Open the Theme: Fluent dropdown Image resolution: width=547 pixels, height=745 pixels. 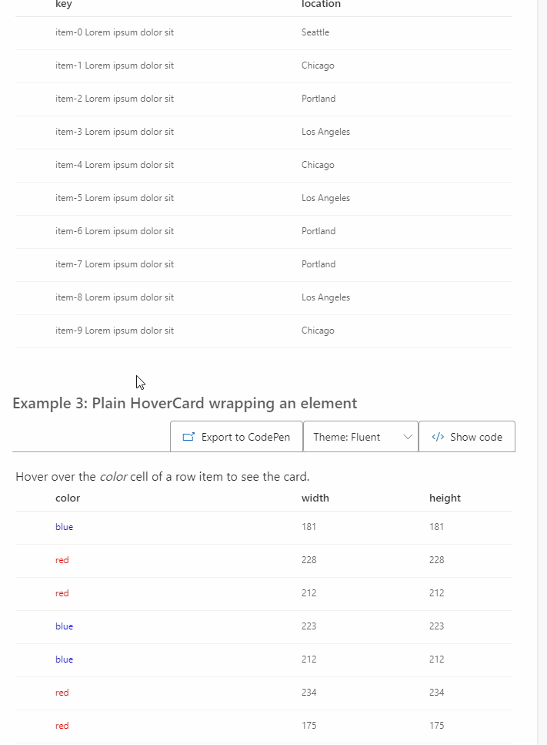coord(361,437)
